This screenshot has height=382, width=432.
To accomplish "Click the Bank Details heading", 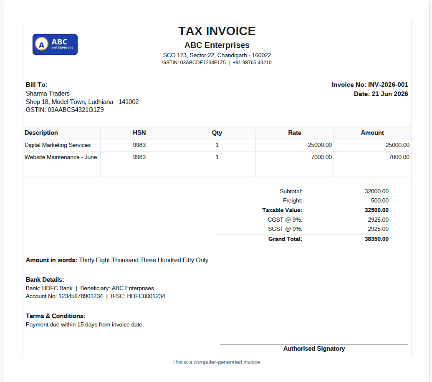I will click(45, 280).
